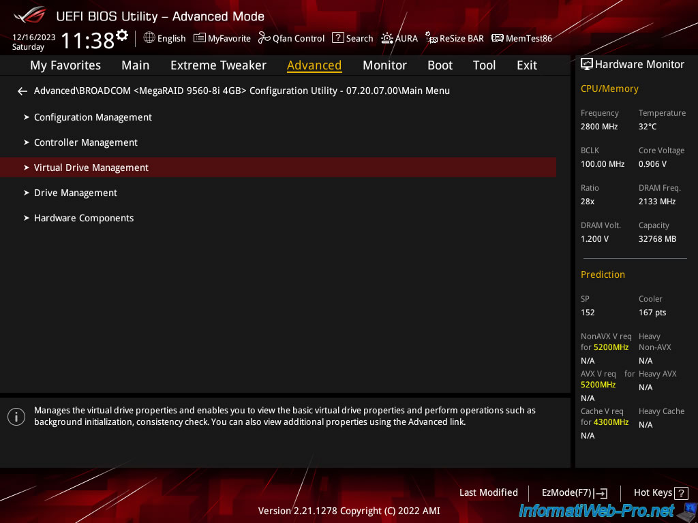Select the Advanced tab

coord(314,65)
